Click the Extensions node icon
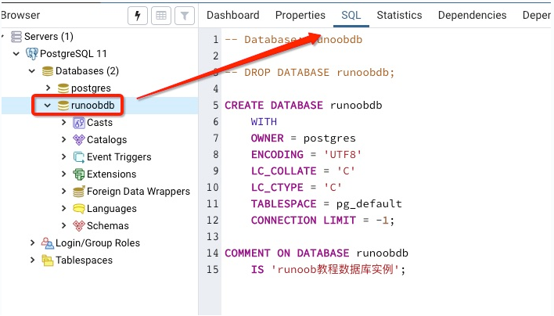Image resolution: width=554 pixels, height=316 pixels. [x=79, y=174]
